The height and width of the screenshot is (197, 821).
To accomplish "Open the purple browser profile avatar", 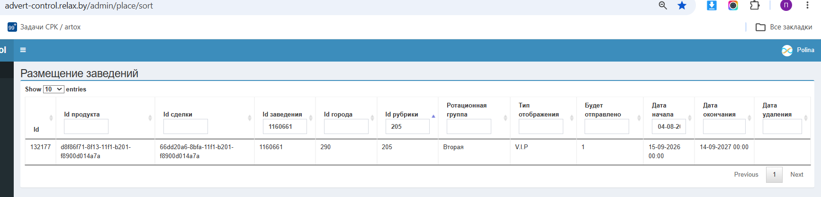I will 786,5.
